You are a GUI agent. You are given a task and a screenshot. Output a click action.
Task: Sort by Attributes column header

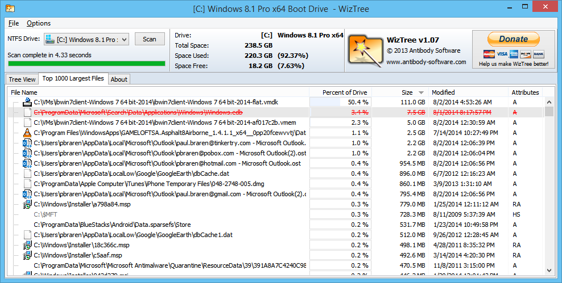pos(525,92)
